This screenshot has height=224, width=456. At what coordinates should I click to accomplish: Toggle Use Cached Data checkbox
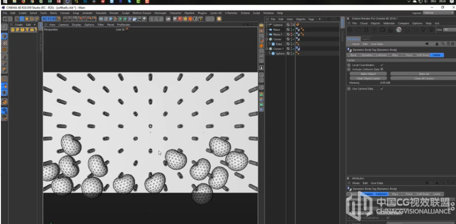point(382,89)
